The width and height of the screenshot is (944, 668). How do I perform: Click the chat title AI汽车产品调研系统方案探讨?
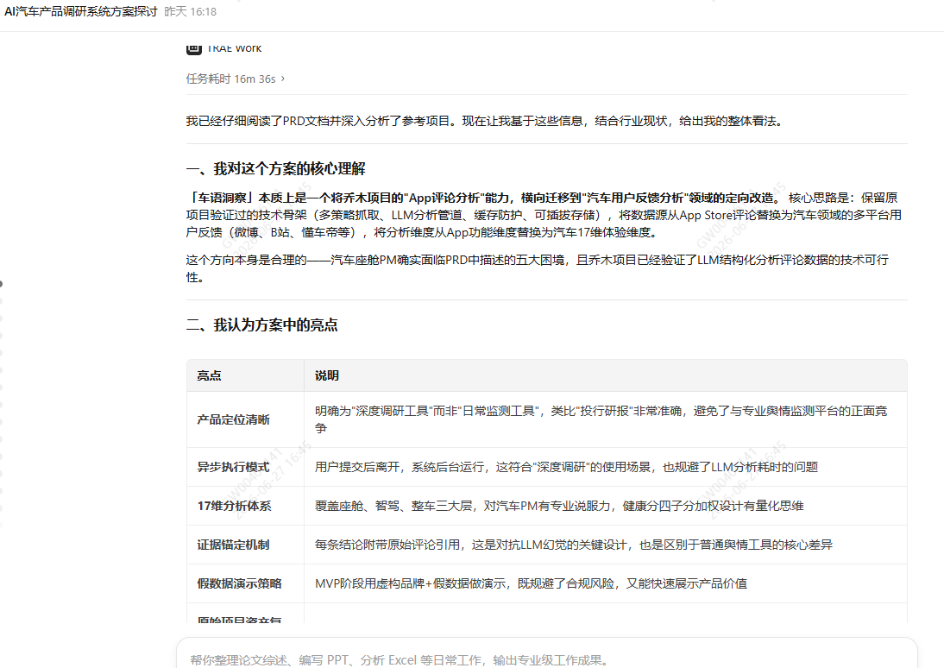point(80,11)
